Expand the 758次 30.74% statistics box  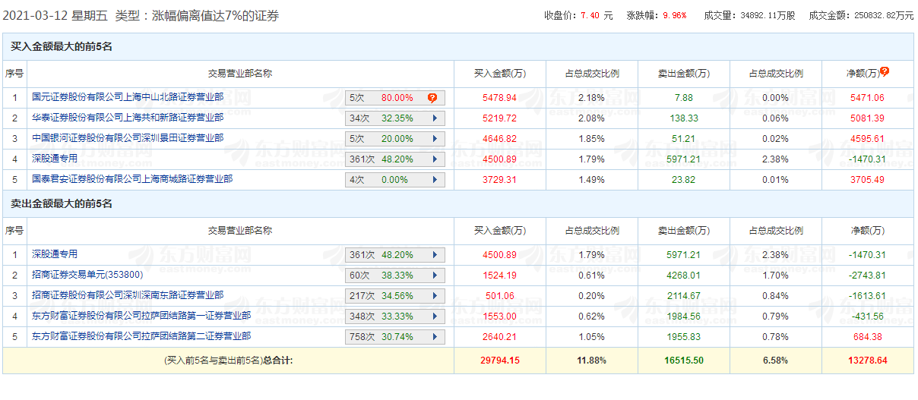[395, 337]
